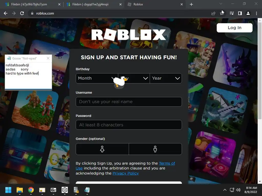Open the media control icon
The image size is (262, 196).
click(x=232, y=13)
